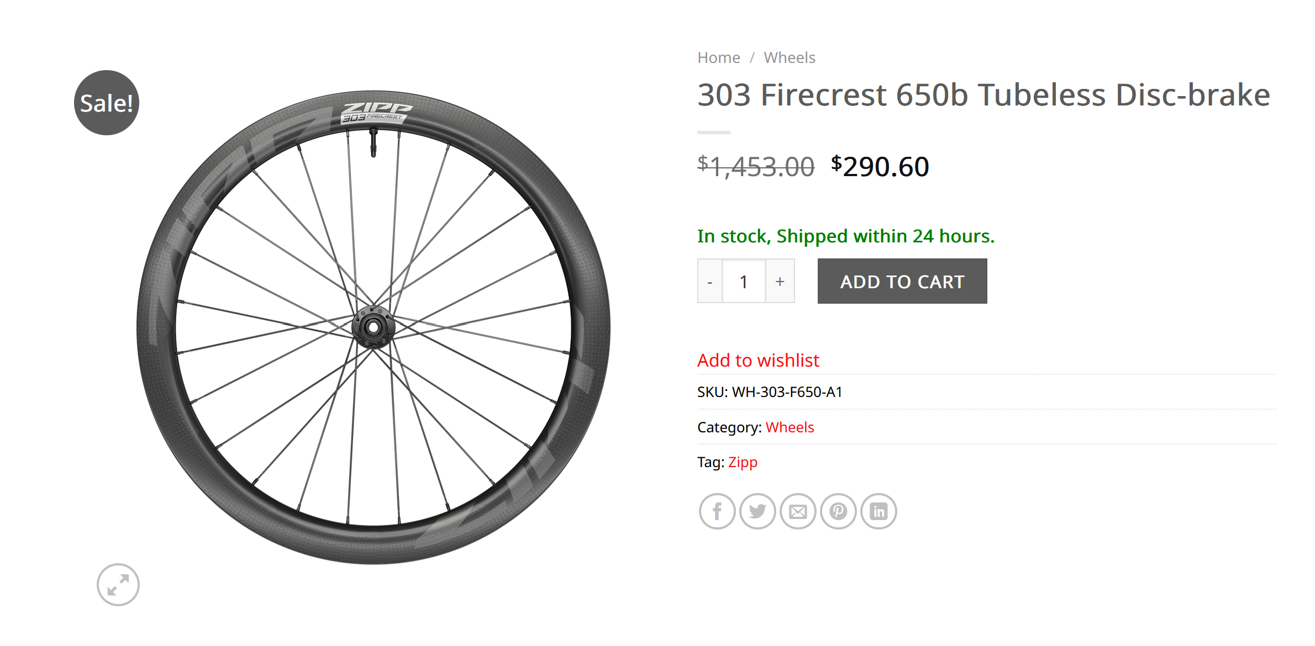Open Wheels breadcrumb link
This screenshot has width=1315, height=646.
coord(790,57)
